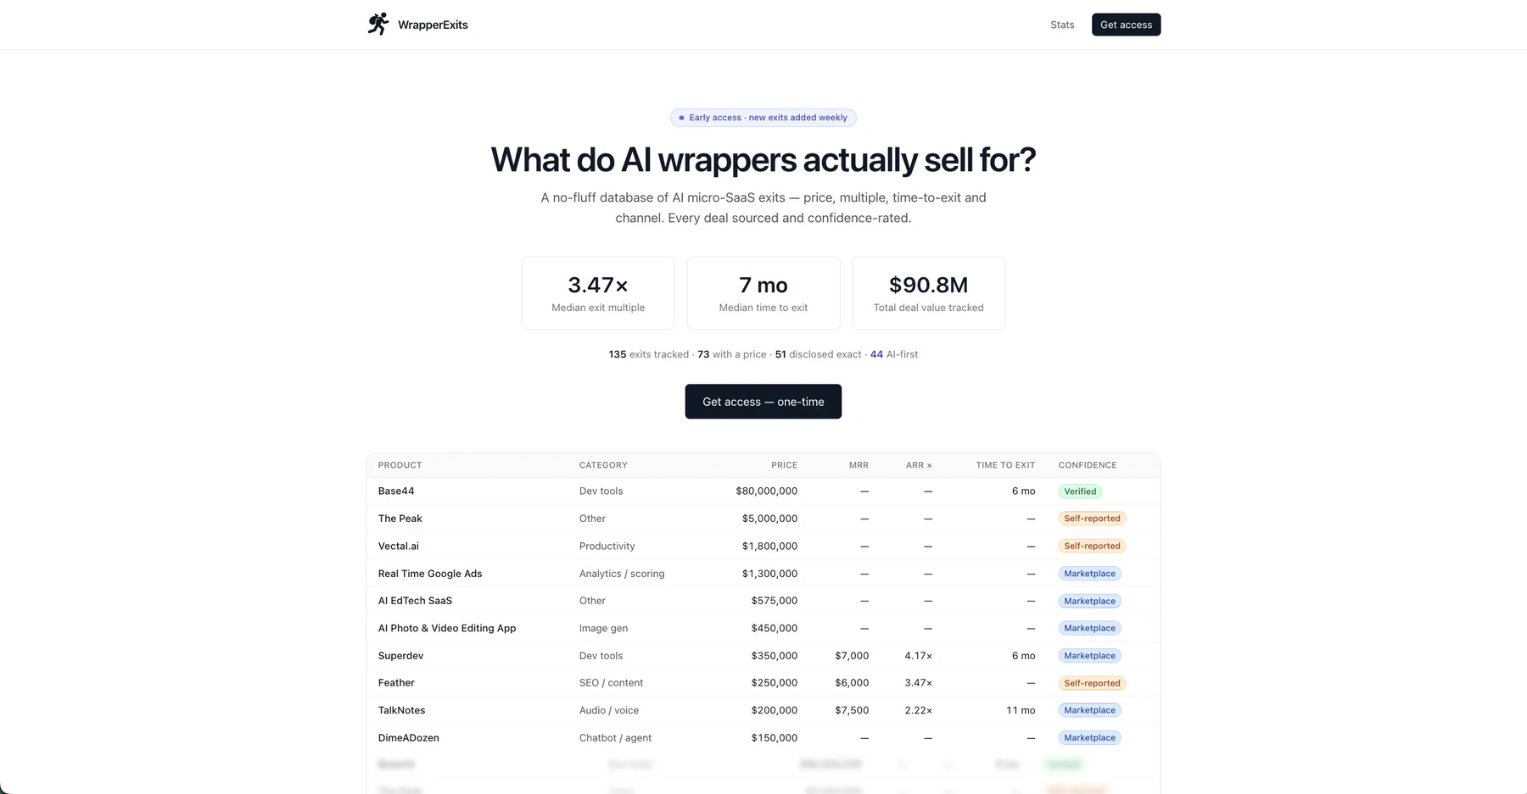Select the DimeADozen product name

[409, 738]
